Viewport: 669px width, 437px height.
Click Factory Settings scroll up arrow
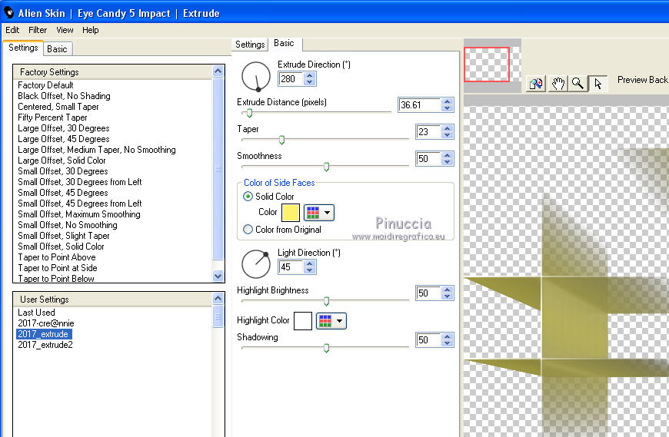218,71
